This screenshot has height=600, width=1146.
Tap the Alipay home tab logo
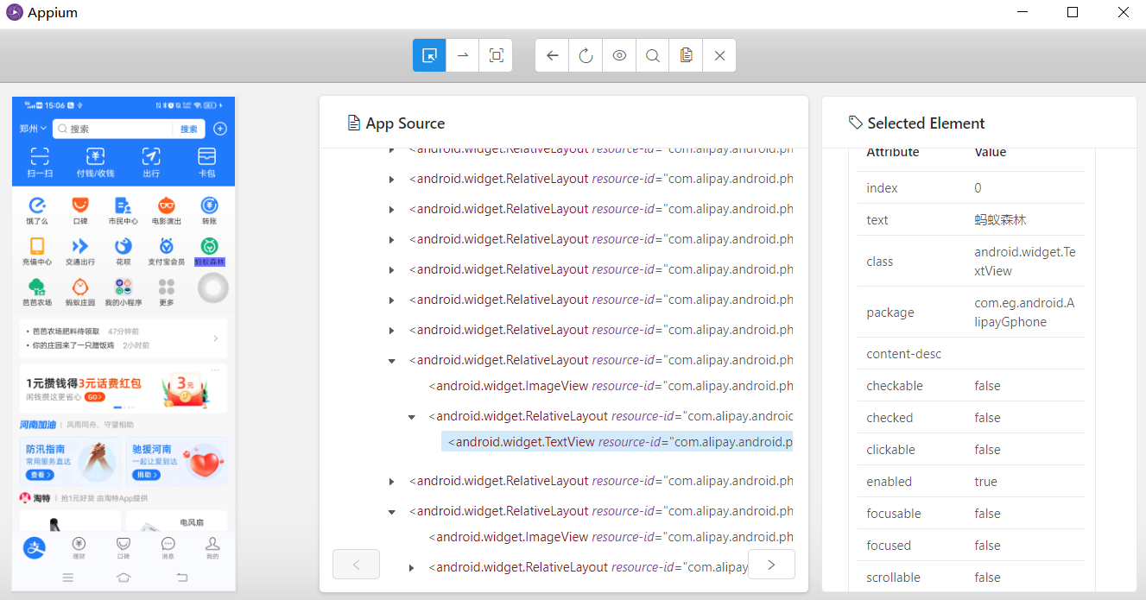point(34,547)
